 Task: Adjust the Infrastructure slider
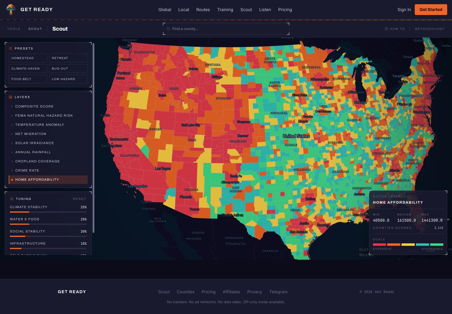pos(48,249)
